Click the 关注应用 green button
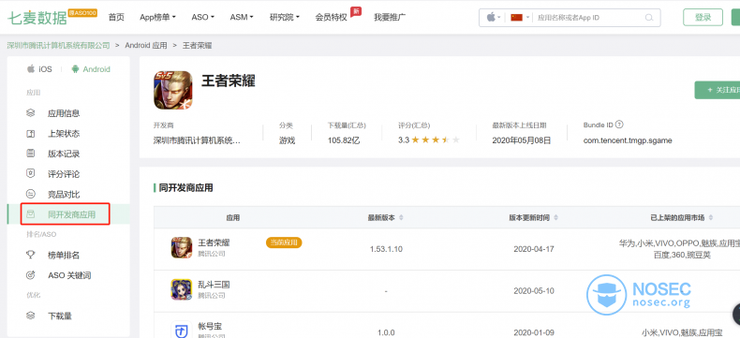This screenshot has width=740, height=338. point(718,90)
